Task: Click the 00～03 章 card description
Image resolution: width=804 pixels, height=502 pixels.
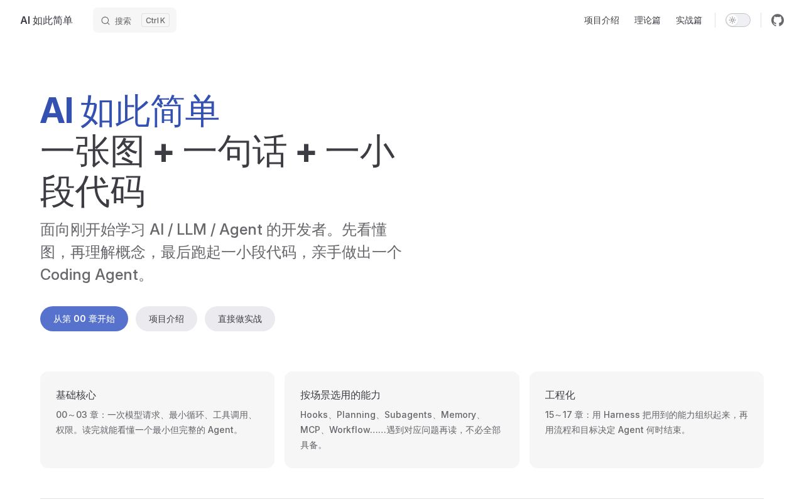Action: tap(156, 422)
